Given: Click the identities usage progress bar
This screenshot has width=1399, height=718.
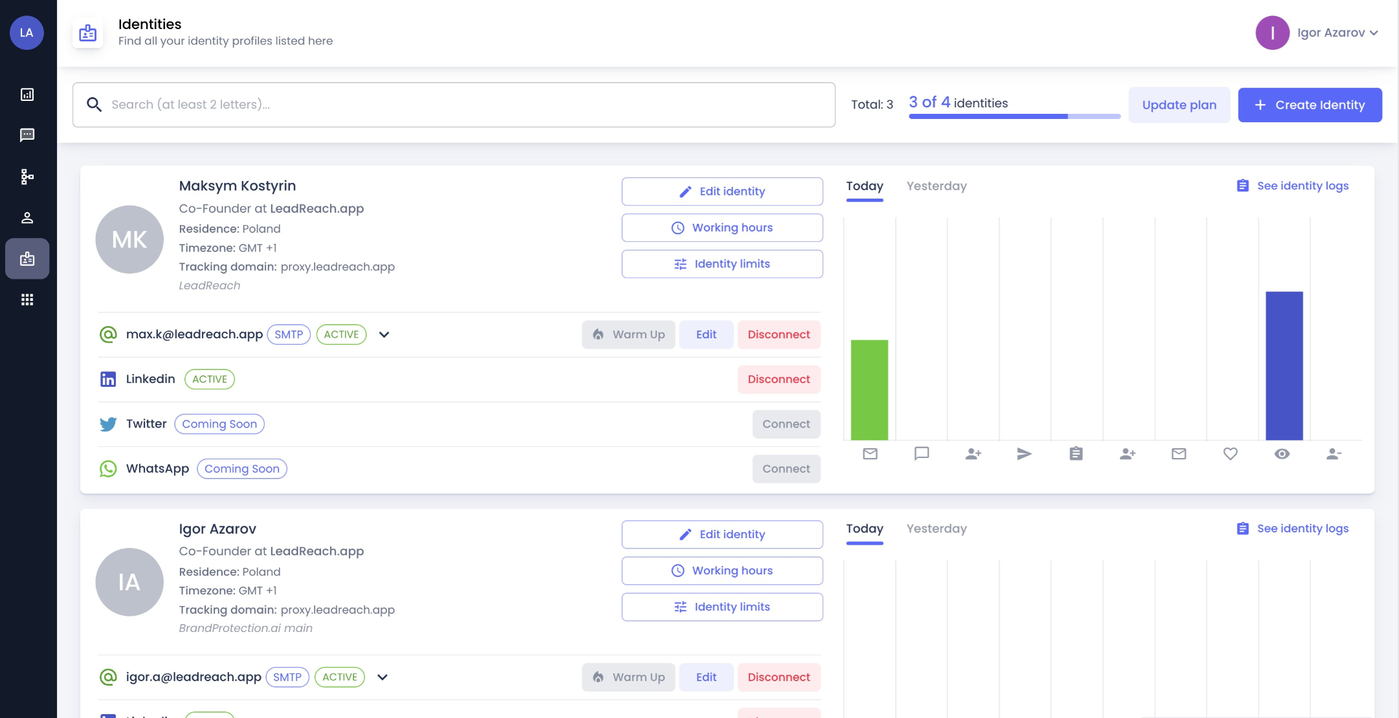Looking at the screenshot, I should click(1014, 116).
